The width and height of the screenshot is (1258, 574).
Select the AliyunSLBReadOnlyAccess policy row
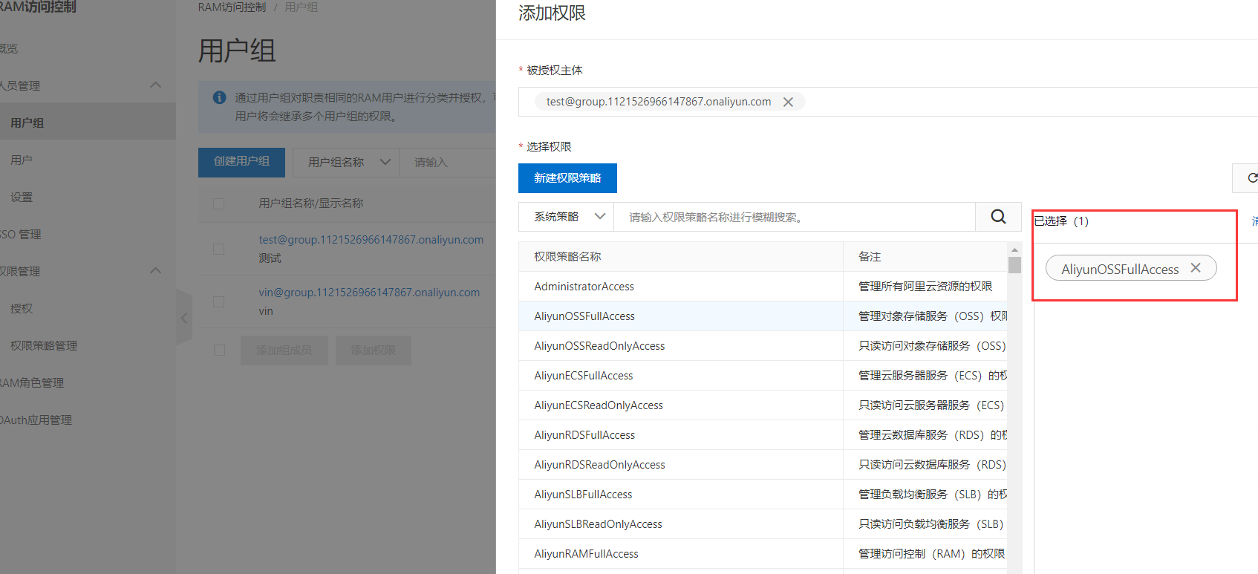click(763, 524)
